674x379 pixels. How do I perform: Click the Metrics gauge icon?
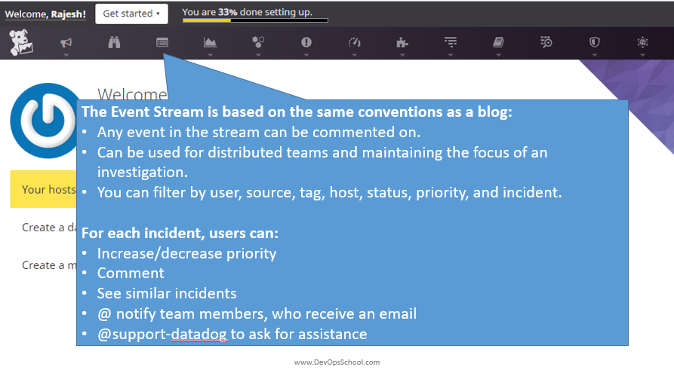[x=354, y=43]
